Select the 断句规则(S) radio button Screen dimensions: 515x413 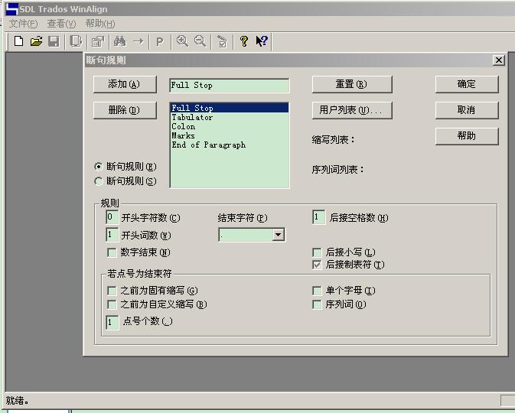tap(98, 181)
